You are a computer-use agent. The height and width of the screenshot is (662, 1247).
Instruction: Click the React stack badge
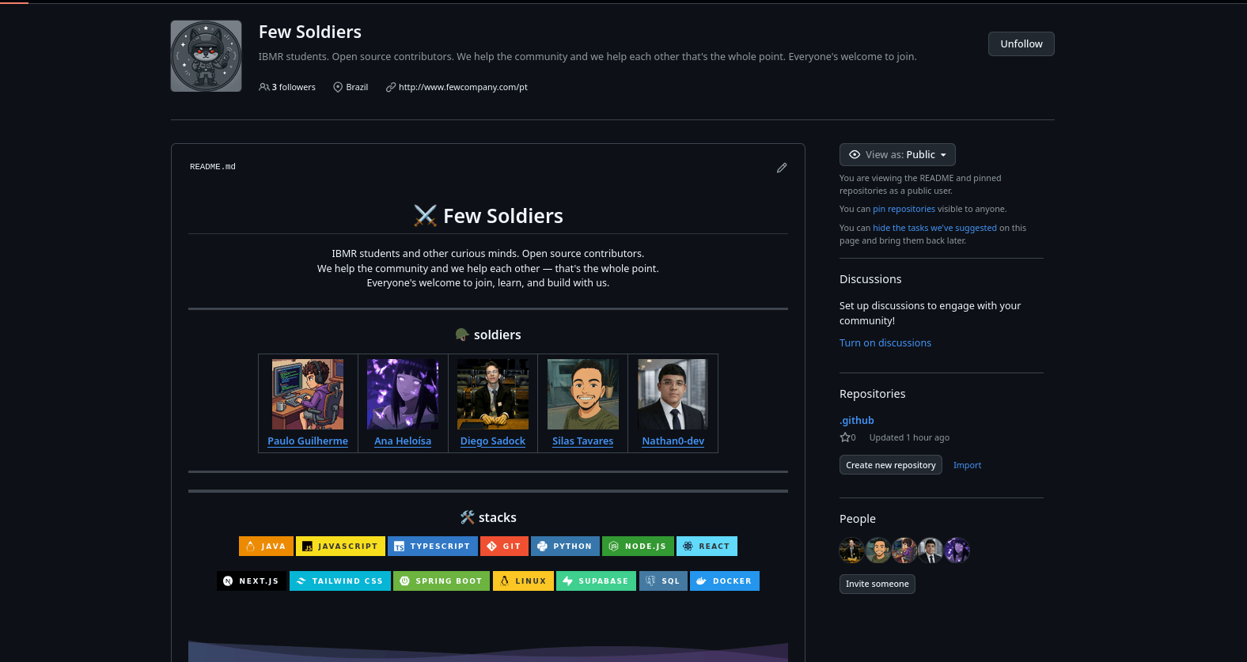pos(707,546)
